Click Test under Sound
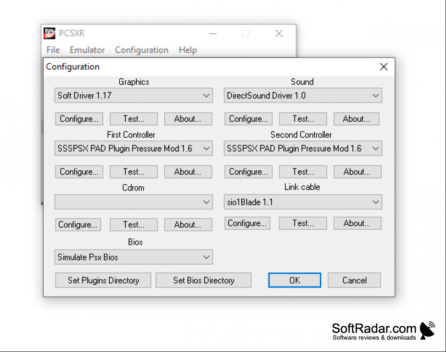The image size is (446, 352). (x=303, y=119)
